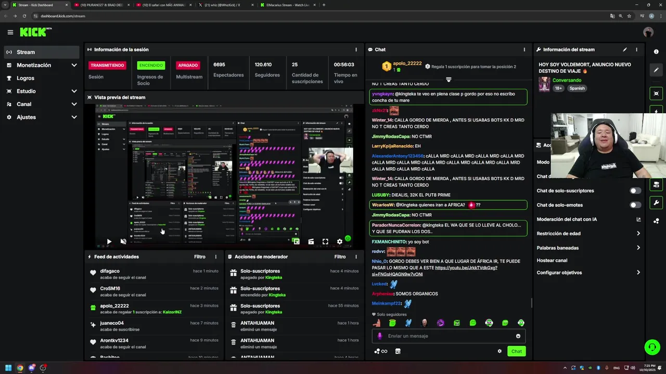Viewport: 666px width, 374px height.
Task: Open Acciones de moderador options menu
Action: pos(356,257)
